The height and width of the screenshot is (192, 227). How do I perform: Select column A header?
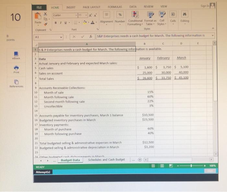[87, 44]
